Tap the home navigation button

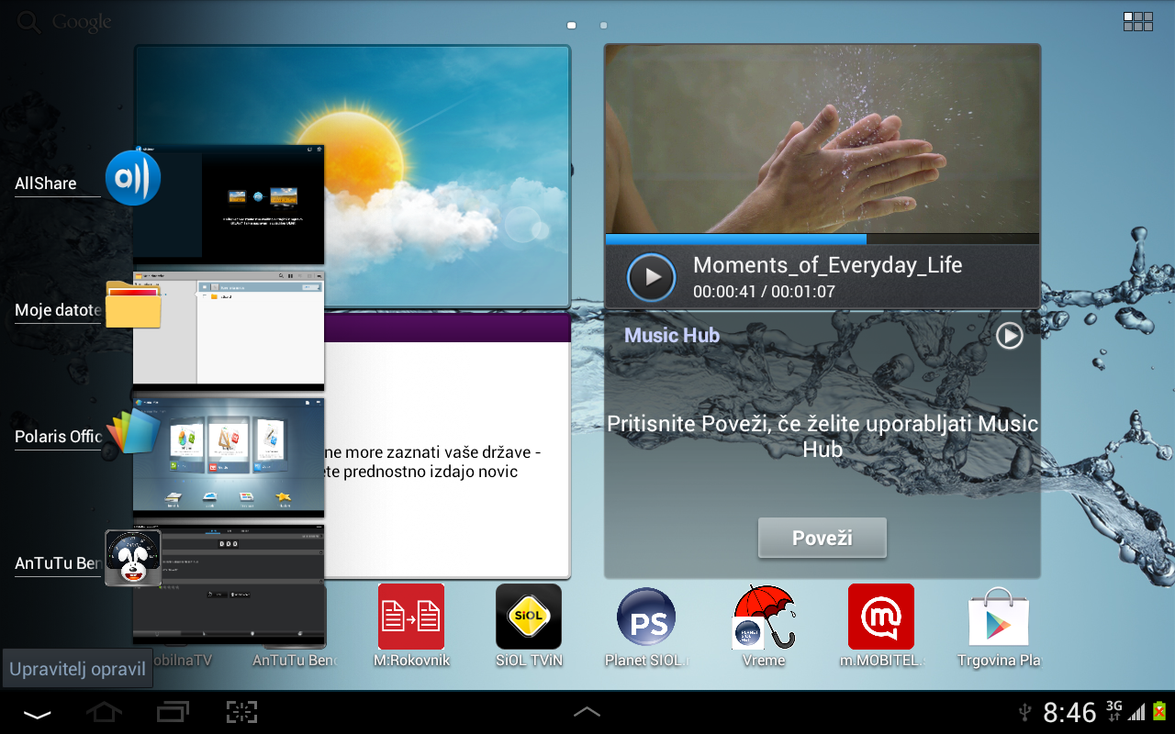pos(104,712)
